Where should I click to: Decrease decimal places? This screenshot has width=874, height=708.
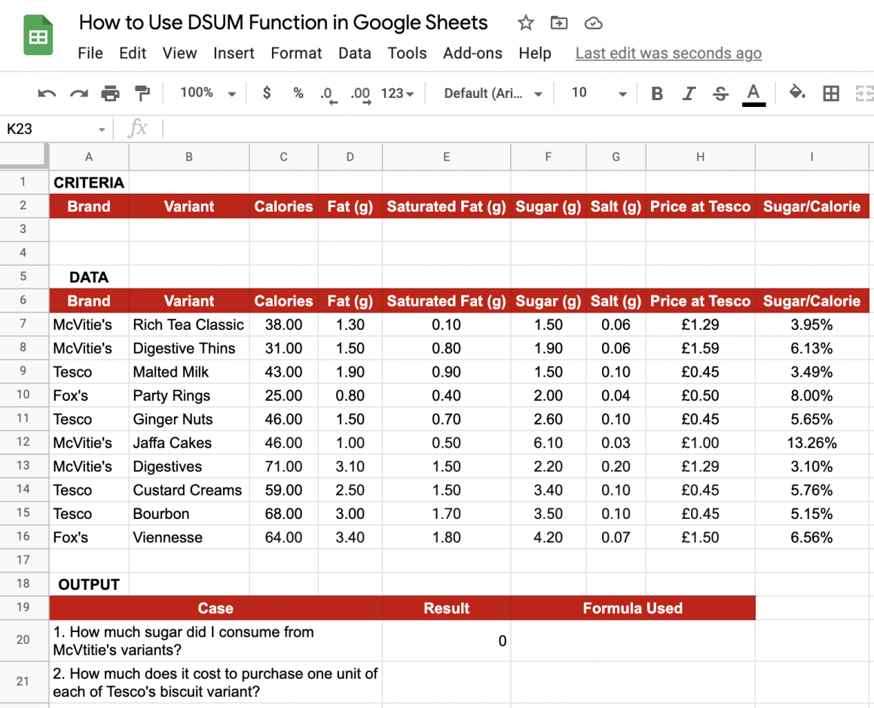tap(327, 93)
